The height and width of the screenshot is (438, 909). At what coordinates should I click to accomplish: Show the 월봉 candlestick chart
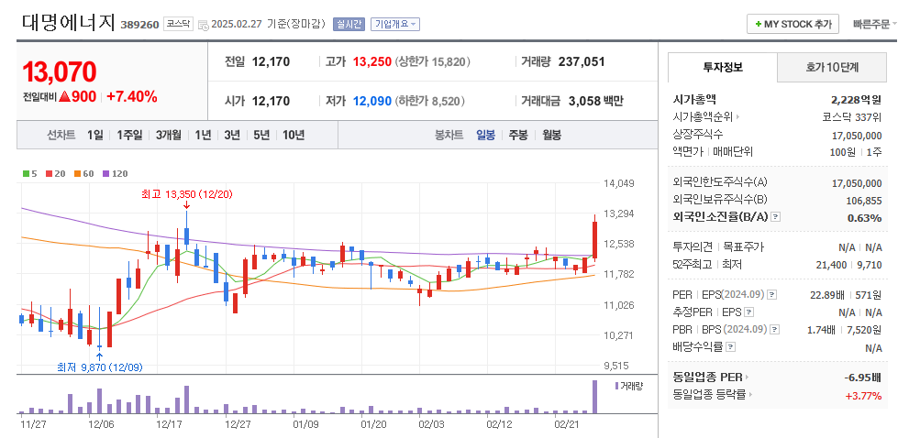[x=552, y=135]
